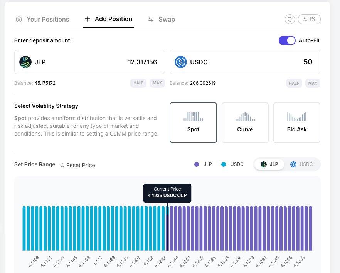
Task: Click the 4.1368 axis label
Action: [x=299, y=261]
